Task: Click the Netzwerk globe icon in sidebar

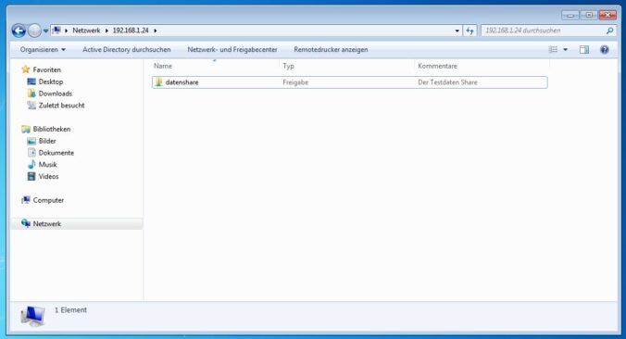Action: (26, 223)
